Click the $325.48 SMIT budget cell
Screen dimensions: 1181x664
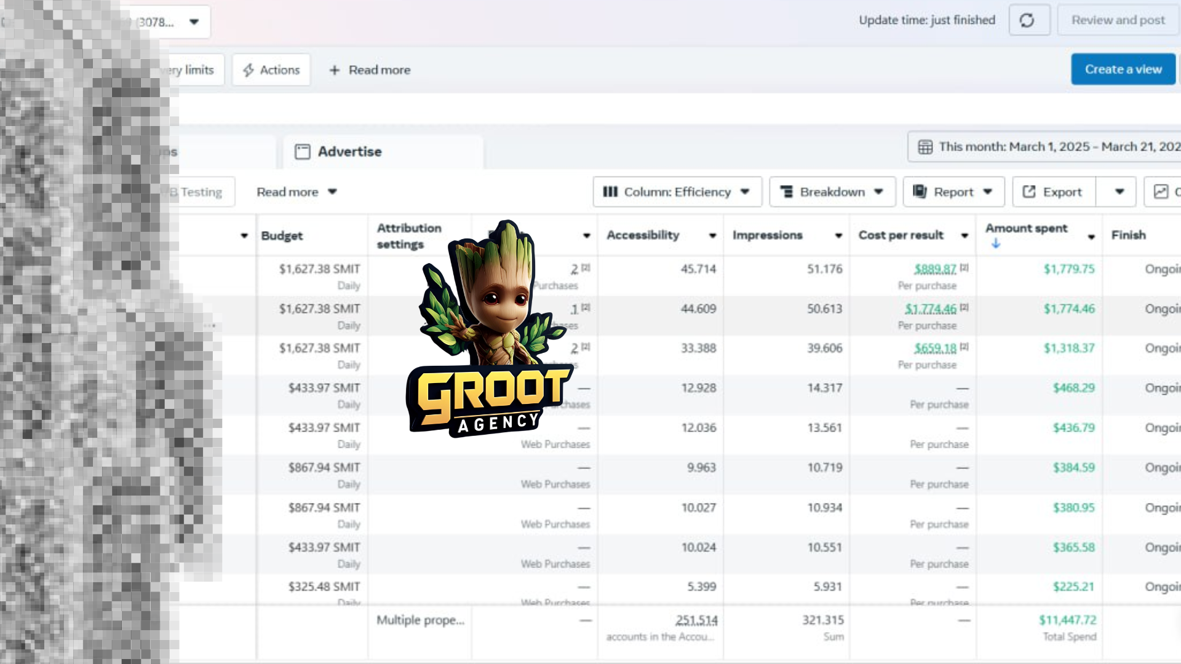pos(324,587)
